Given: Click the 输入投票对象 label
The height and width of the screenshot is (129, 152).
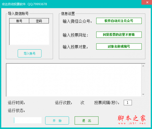Looking at the screenshot, I should click(x=75, y=47).
